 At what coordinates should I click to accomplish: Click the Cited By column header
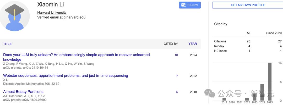pos(171,44)
